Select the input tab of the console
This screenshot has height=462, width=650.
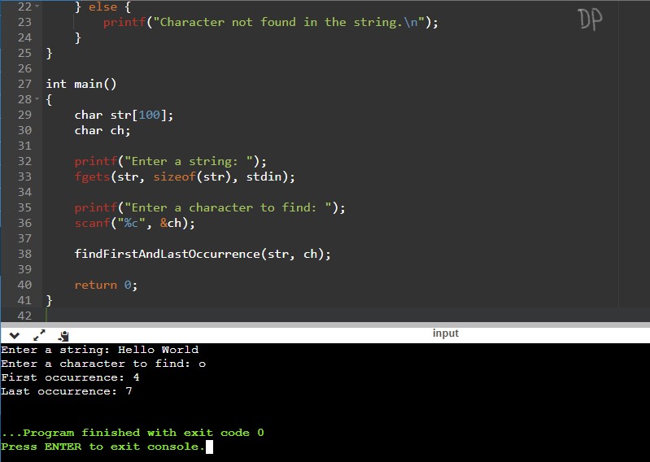pyautogui.click(x=446, y=333)
